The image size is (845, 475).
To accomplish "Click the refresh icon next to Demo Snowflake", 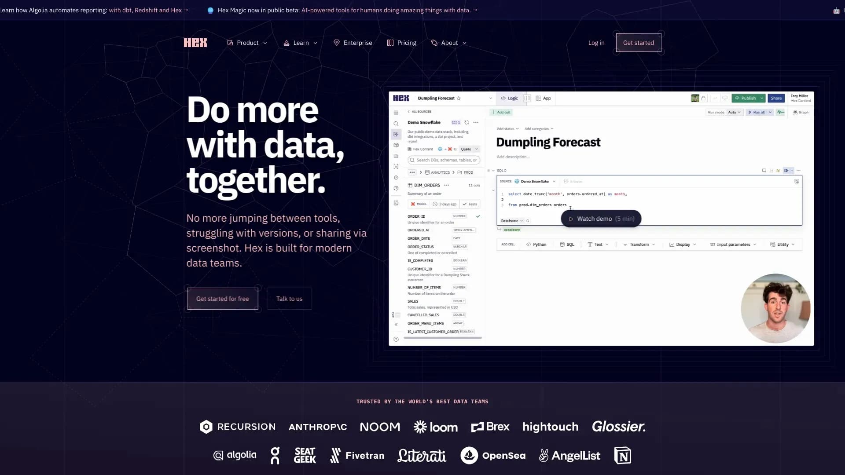I will 467,122.
